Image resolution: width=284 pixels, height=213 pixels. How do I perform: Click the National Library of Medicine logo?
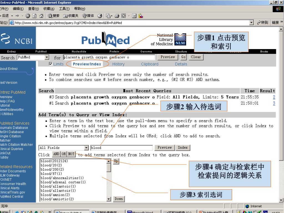tap(168, 39)
